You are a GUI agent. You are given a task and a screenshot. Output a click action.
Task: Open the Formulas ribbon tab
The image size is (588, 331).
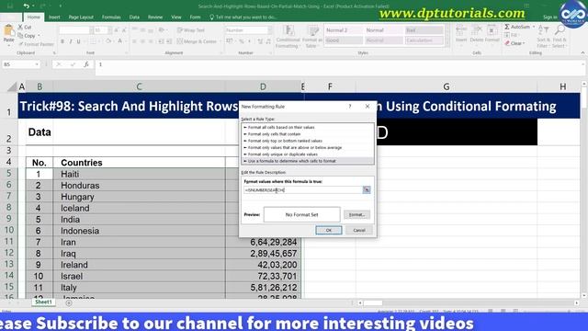pos(111,17)
